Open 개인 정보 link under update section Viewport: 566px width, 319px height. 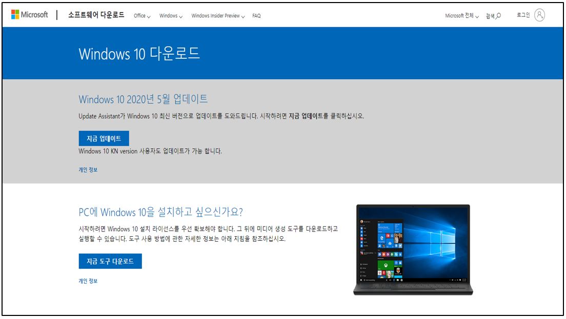[x=88, y=170]
